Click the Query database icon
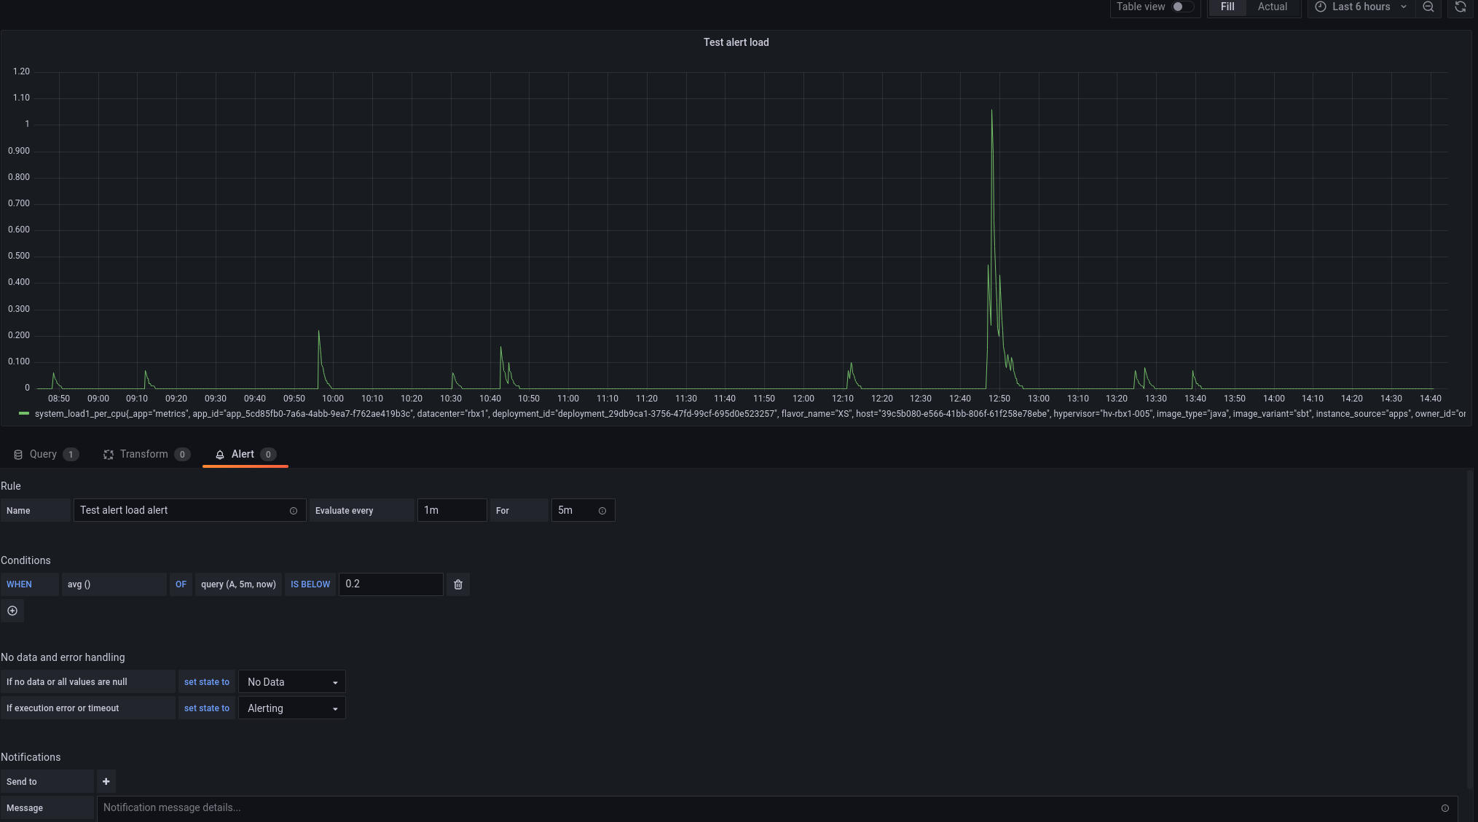Image resolution: width=1478 pixels, height=822 pixels. [x=18, y=455]
